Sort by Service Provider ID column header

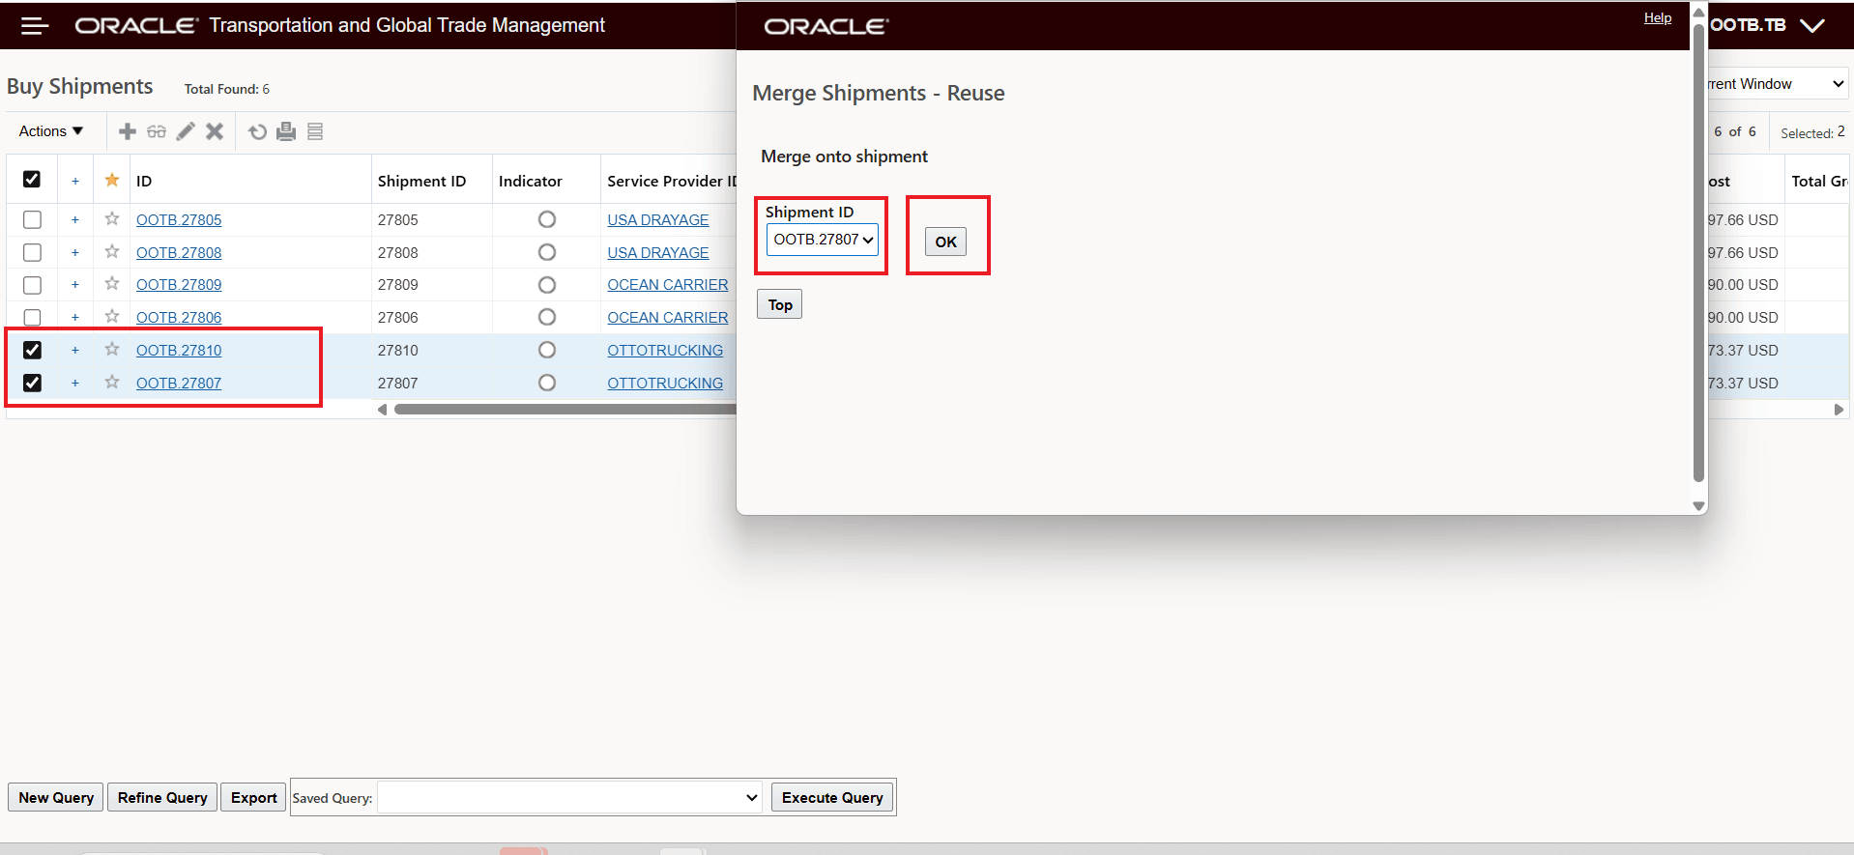tap(672, 181)
